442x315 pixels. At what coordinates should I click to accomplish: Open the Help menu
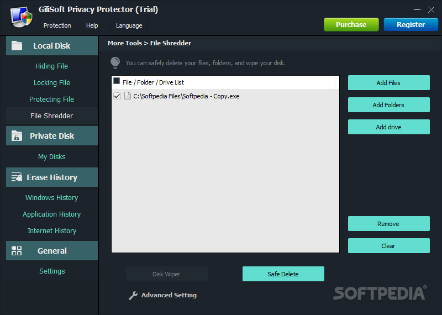pyautogui.click(x=92, y=25)
